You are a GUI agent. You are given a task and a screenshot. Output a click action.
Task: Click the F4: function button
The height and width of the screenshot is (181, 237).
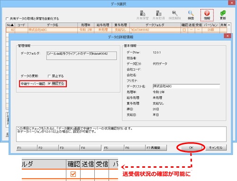pyautogui.click(x=91, y=148)
